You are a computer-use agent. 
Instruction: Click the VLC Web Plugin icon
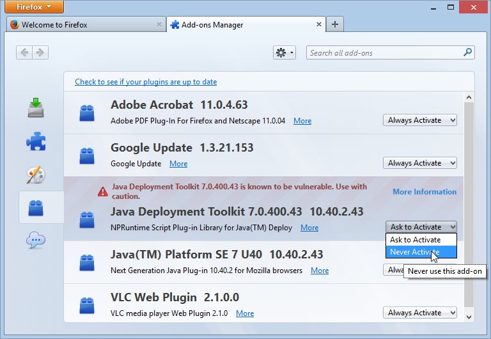87,306
